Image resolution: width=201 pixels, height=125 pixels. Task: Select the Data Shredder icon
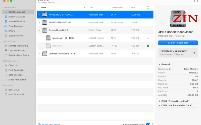pyautogui.click(x=6, y=75)
